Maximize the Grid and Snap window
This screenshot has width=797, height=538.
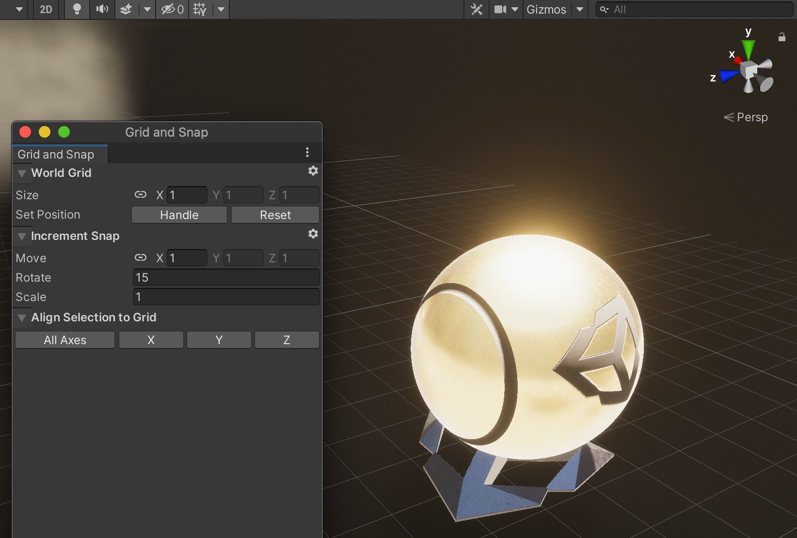pyautogui.click(x=64, y=132)
